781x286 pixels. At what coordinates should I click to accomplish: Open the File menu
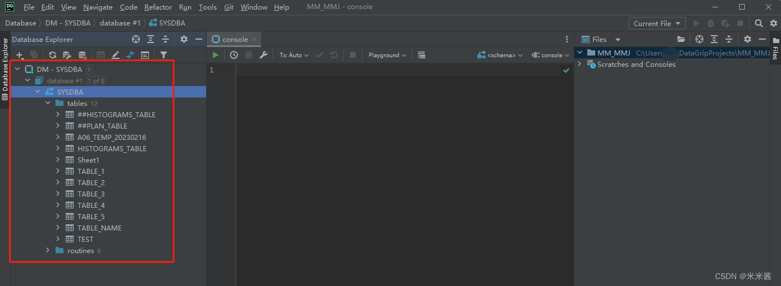pos(29,7)
